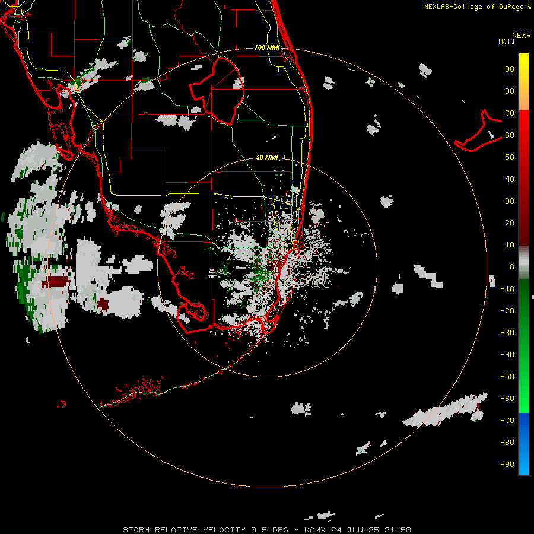Click the positive 40 knot scale value
The image size is (534, 534).
[x=510, y=179]
